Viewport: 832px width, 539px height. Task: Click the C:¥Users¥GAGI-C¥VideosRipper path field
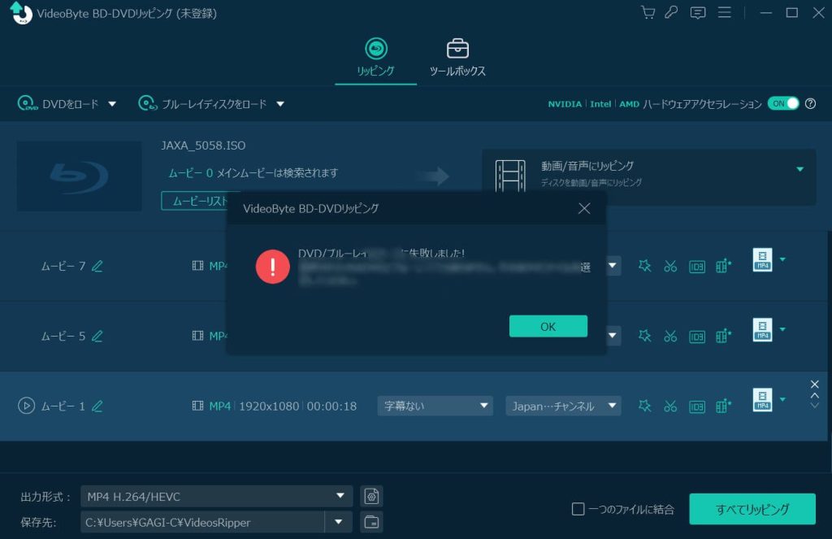(x=202, y=522)
